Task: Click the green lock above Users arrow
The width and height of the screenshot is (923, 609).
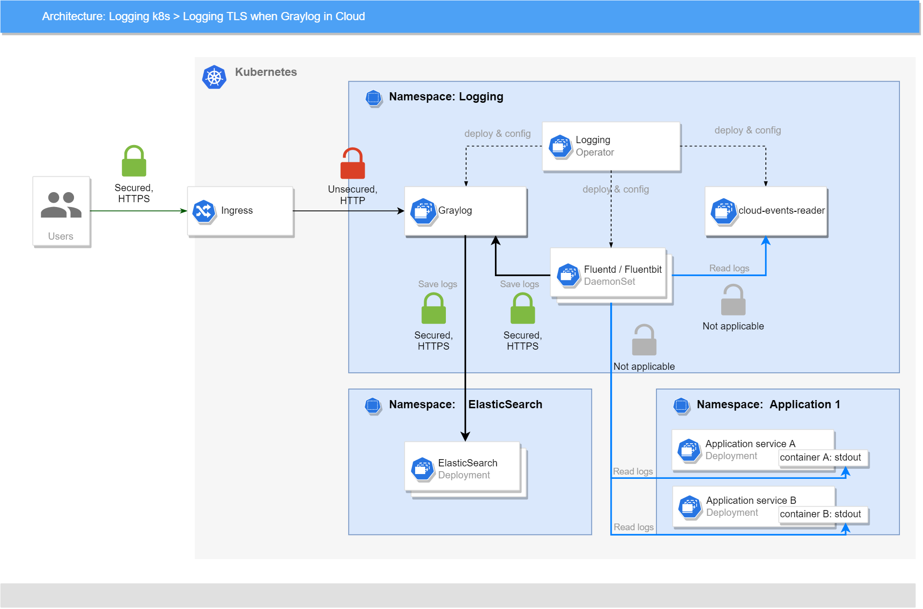Action: 134,161
